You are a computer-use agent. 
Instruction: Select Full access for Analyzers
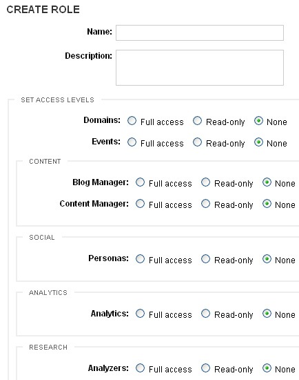pyautogui.click(x=140, y=368)
